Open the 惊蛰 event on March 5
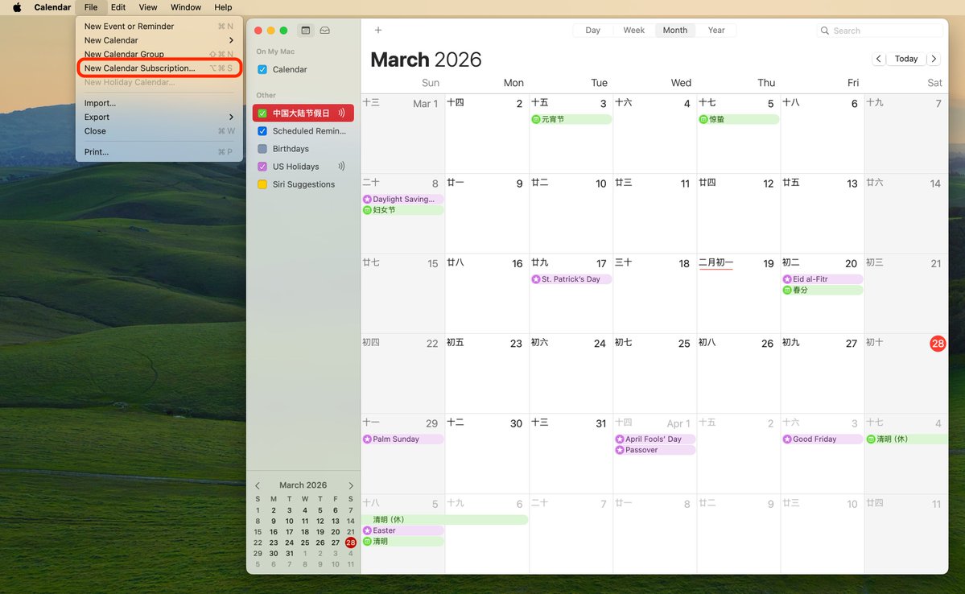965x594 pixels. [x=739, y=119]
